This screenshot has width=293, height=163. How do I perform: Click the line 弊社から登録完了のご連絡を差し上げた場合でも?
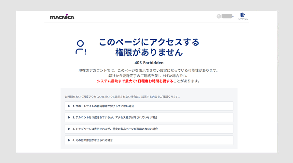pos(148,76)
